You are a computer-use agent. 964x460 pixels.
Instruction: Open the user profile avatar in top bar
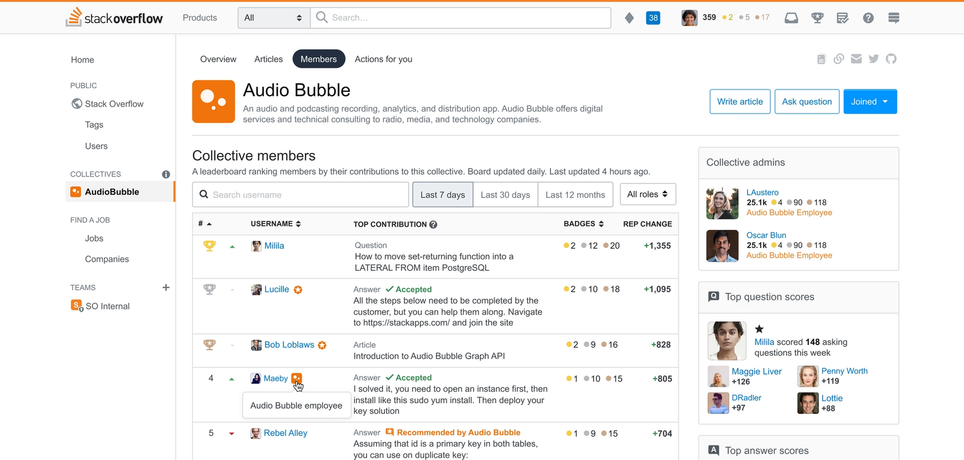click(689, 18)
